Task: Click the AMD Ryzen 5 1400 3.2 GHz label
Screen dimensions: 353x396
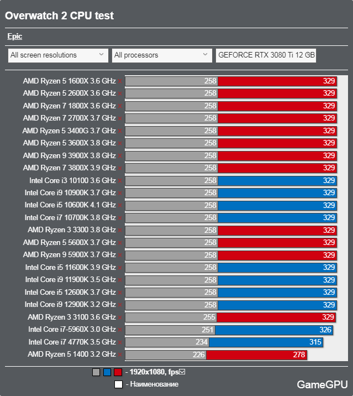Action: click(72, 355)
